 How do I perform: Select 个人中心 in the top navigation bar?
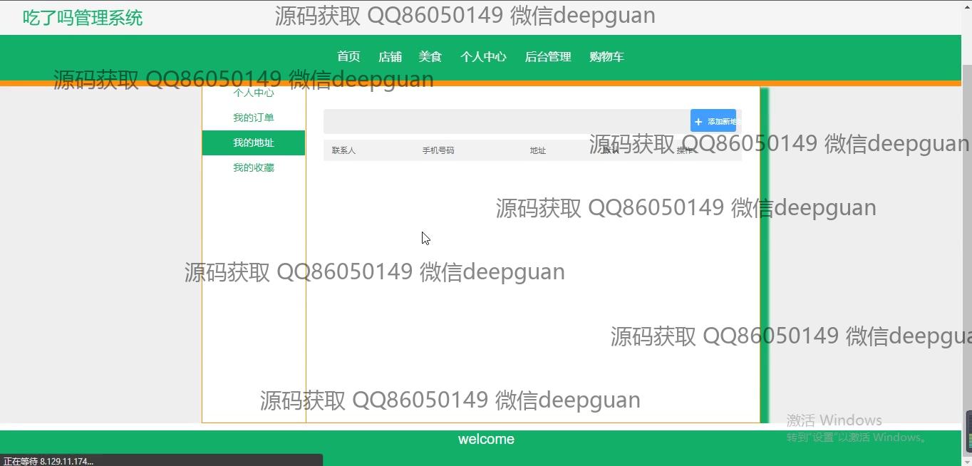(483, 57)
